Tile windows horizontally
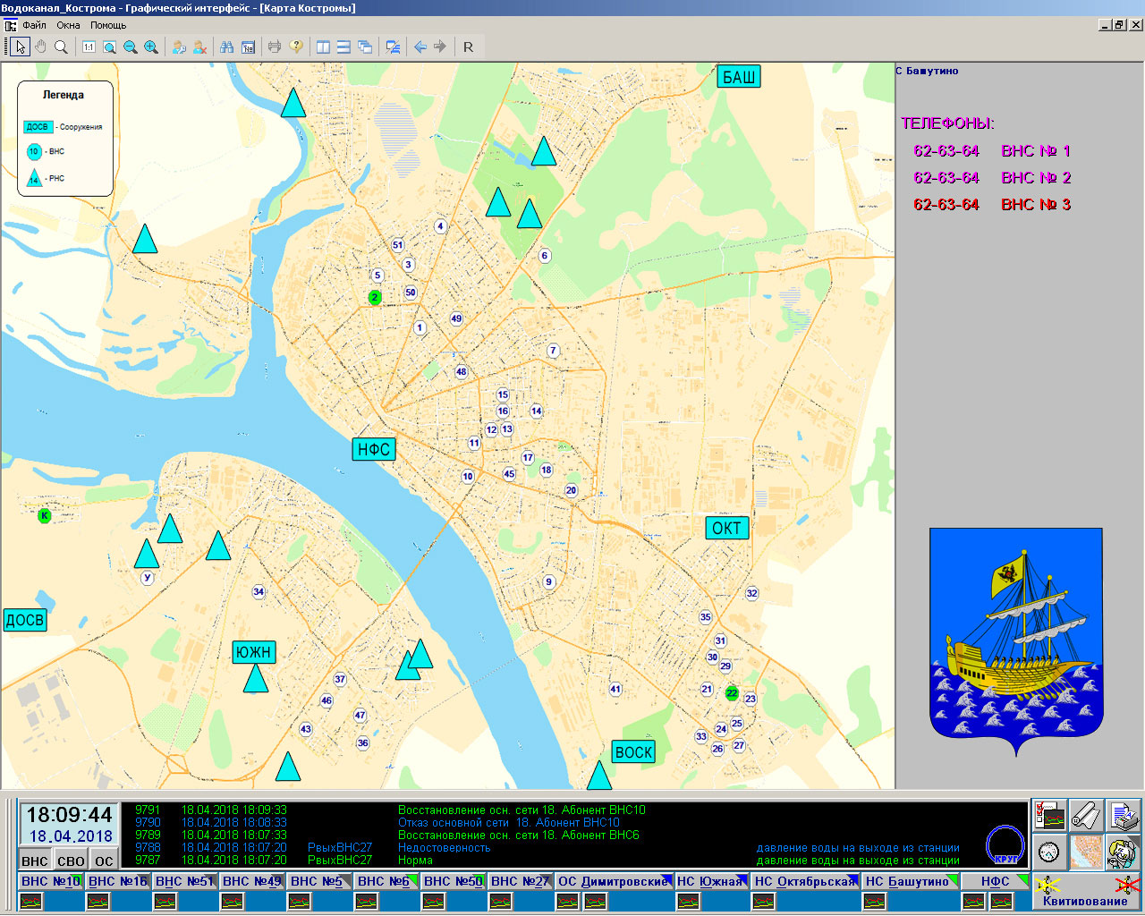 343,47
